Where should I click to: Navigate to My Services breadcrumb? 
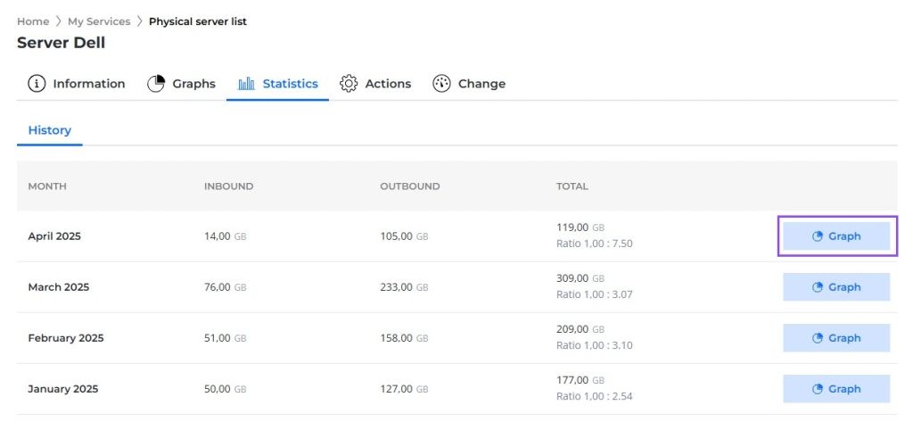click(x=99, y=21)
